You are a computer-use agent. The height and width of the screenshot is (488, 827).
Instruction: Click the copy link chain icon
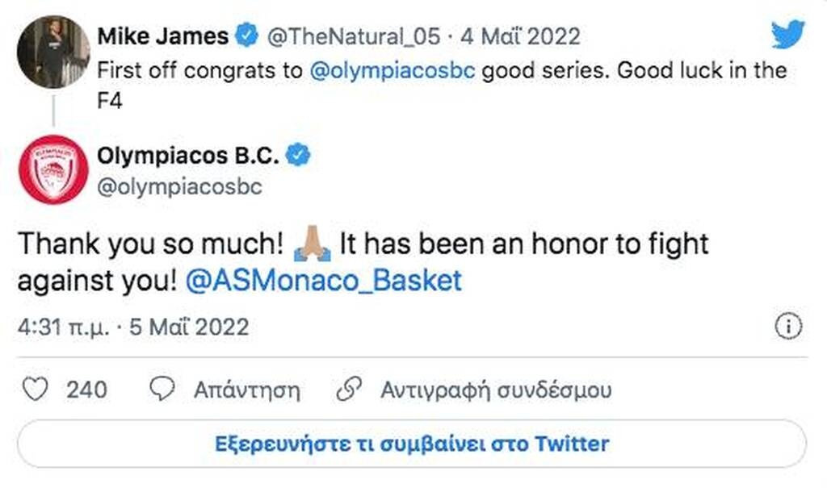coord(351,388)
